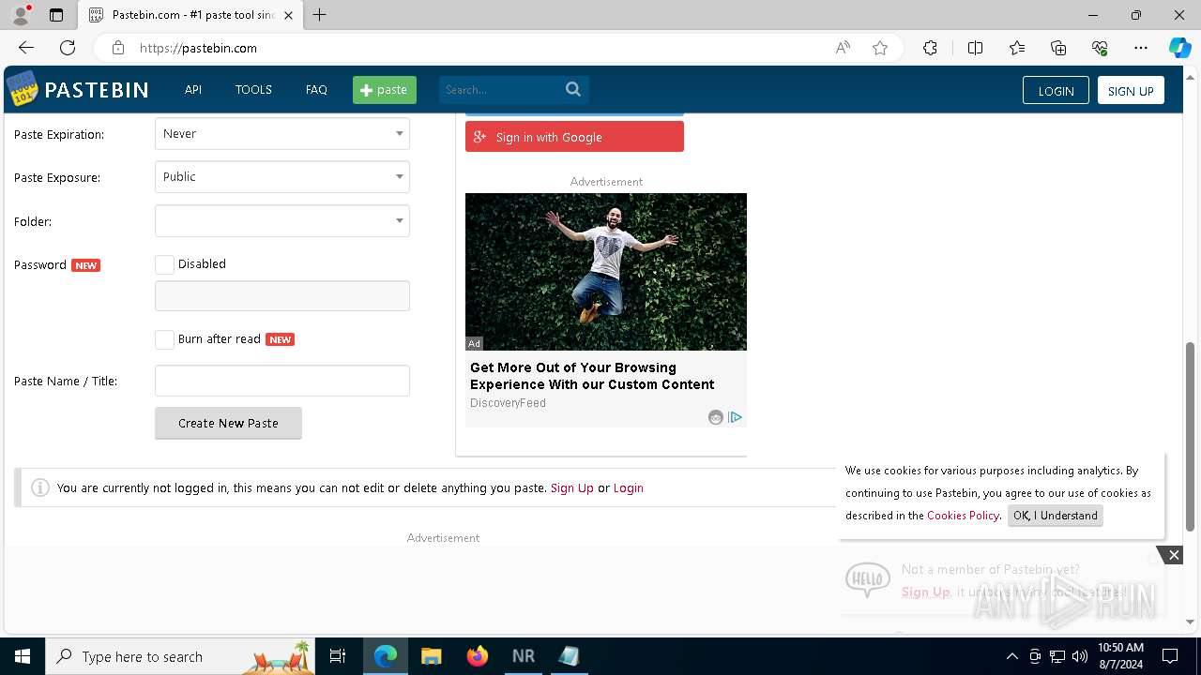The height and width of the screenshot is (675, 1201).
Task: Launch Firefox from taskbar
Action: pyautogui.click(x=478, y=656)
